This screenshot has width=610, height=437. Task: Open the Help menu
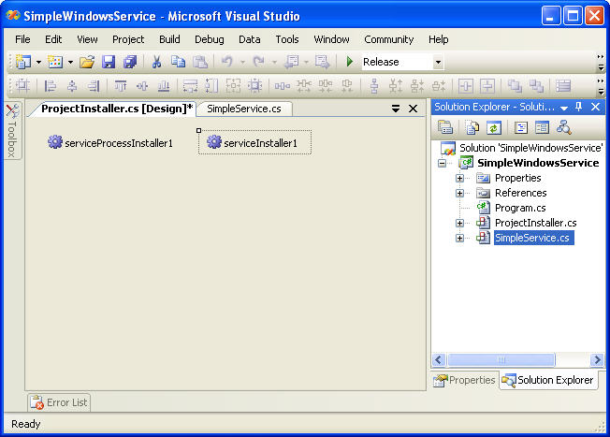pos(439,39)
